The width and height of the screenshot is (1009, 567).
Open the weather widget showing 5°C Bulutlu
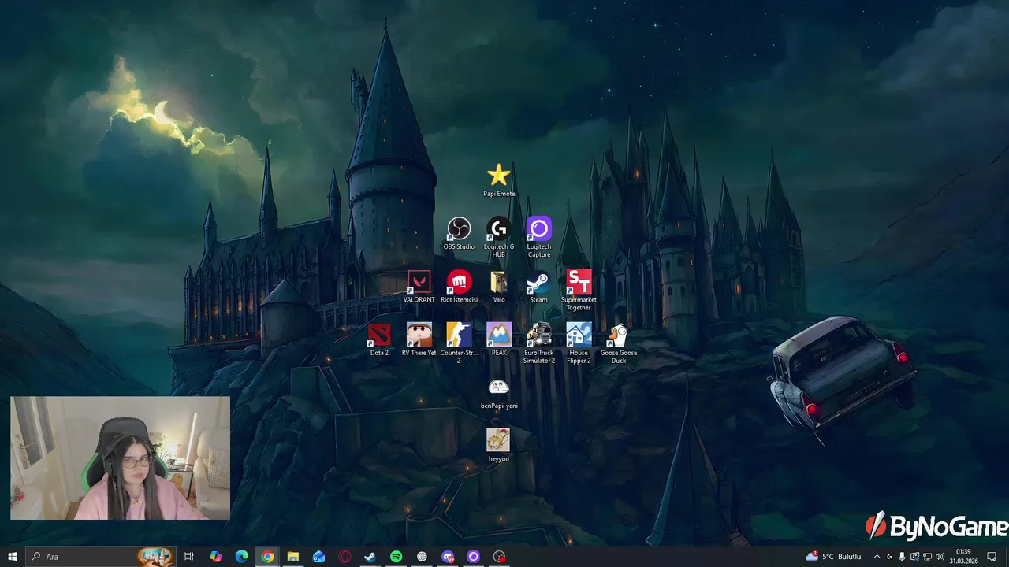pyautogui.click(x=833, y=557)
